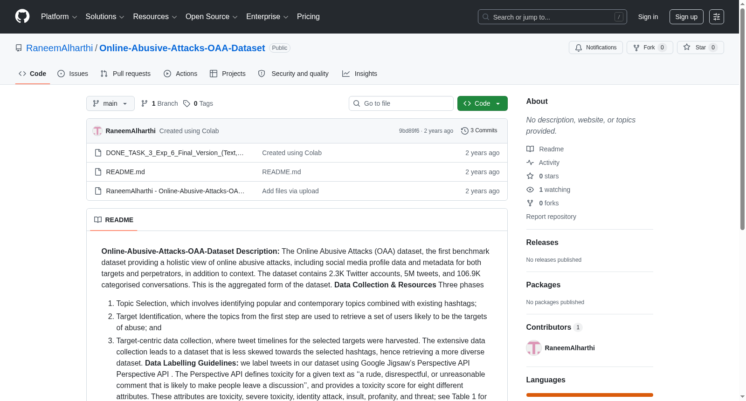Click the file icon for README.md
746x401 pixels.
pyautogui.click(x=98, y=172)
